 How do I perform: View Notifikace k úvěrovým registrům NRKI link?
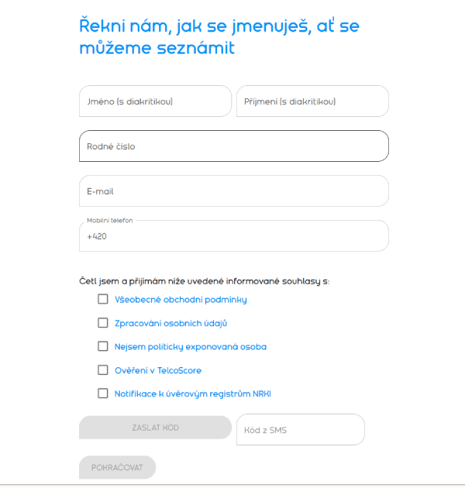193,393
